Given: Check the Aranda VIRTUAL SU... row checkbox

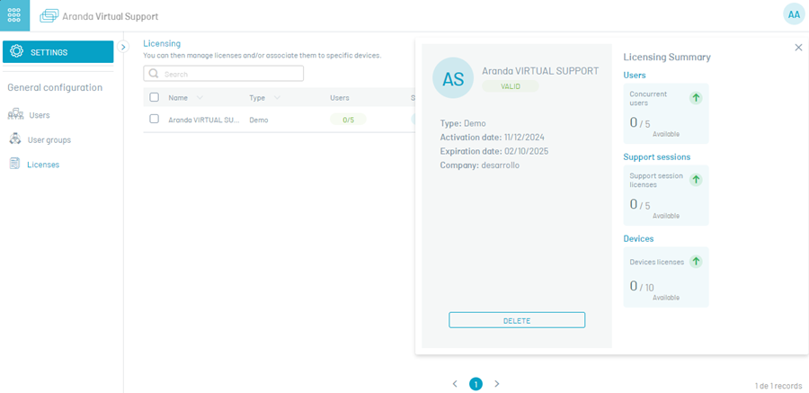Looking at the screenshot, I should tap(154, 119).
